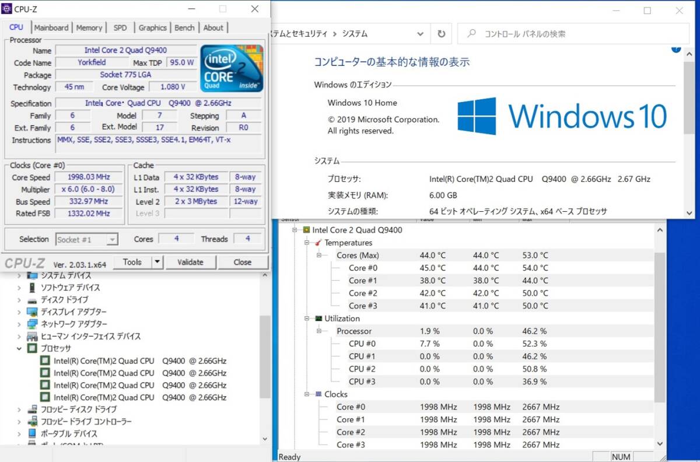
Task: Switch to the Mainboard tab
Action: click(51, 27)
